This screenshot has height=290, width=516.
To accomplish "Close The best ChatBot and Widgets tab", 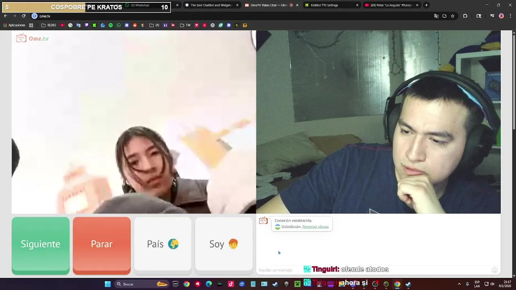I will pyautogui.click(x=237, y=5).
